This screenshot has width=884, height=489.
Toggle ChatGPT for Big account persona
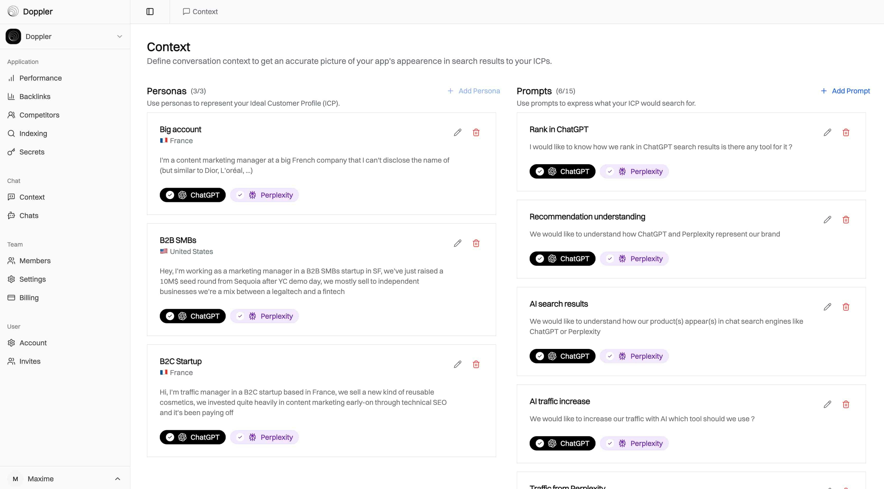[x=193, y=195]
